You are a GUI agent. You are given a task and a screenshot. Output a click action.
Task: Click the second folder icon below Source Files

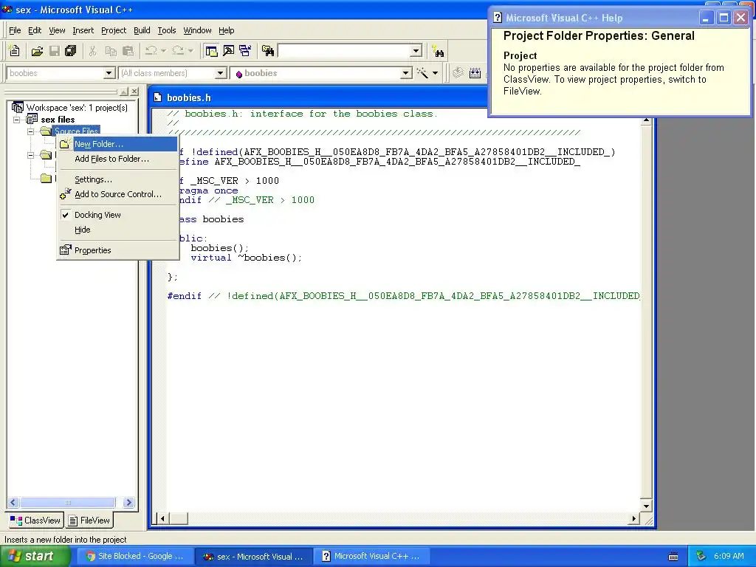coord(46,155)
